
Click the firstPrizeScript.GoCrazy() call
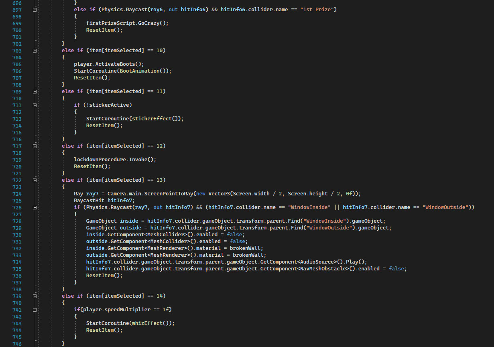[127, 23]
